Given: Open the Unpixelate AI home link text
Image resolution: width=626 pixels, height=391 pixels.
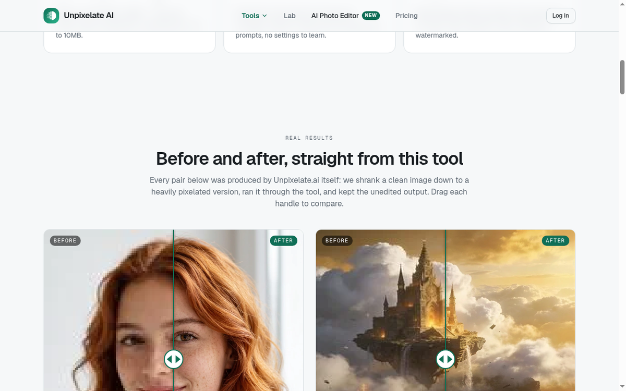Looking at the screenshot, I should [89, 16].
